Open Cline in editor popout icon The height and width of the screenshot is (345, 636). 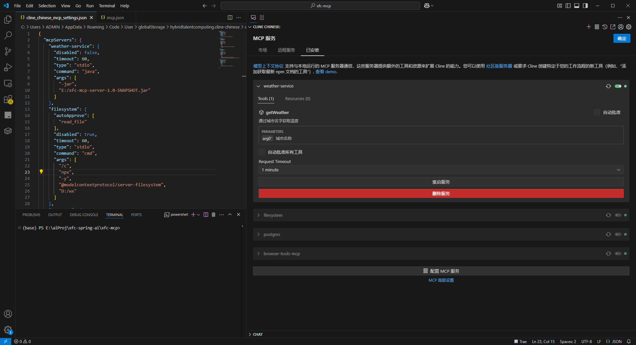613,27
